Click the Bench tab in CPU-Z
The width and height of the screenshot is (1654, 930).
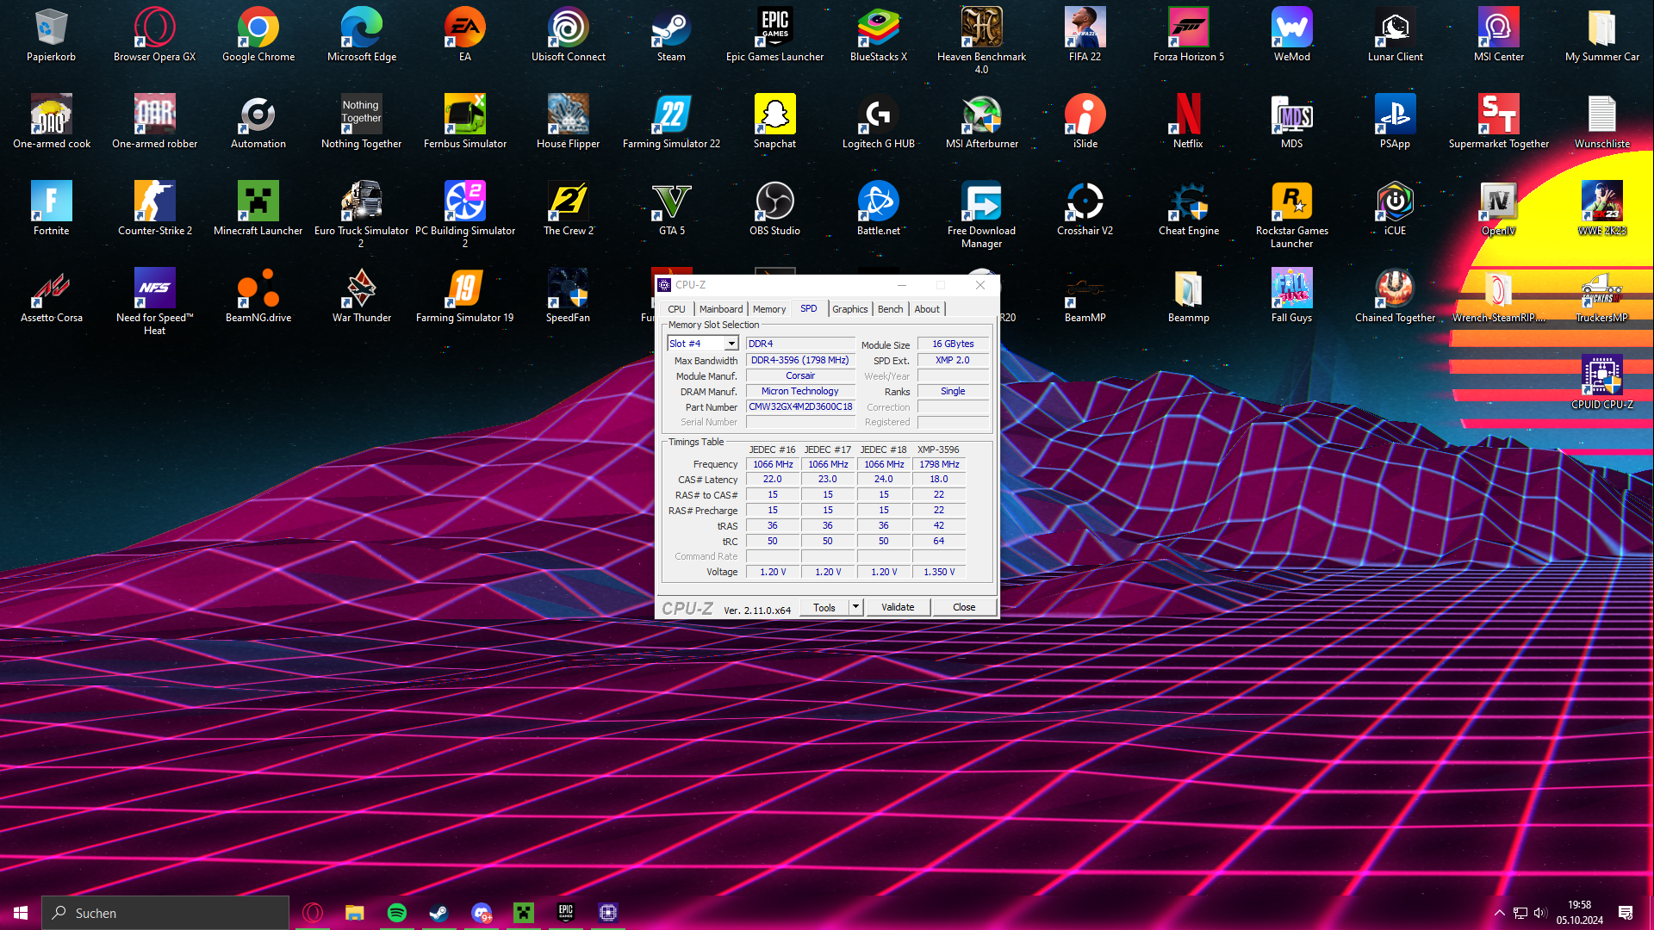coord(890,309)
